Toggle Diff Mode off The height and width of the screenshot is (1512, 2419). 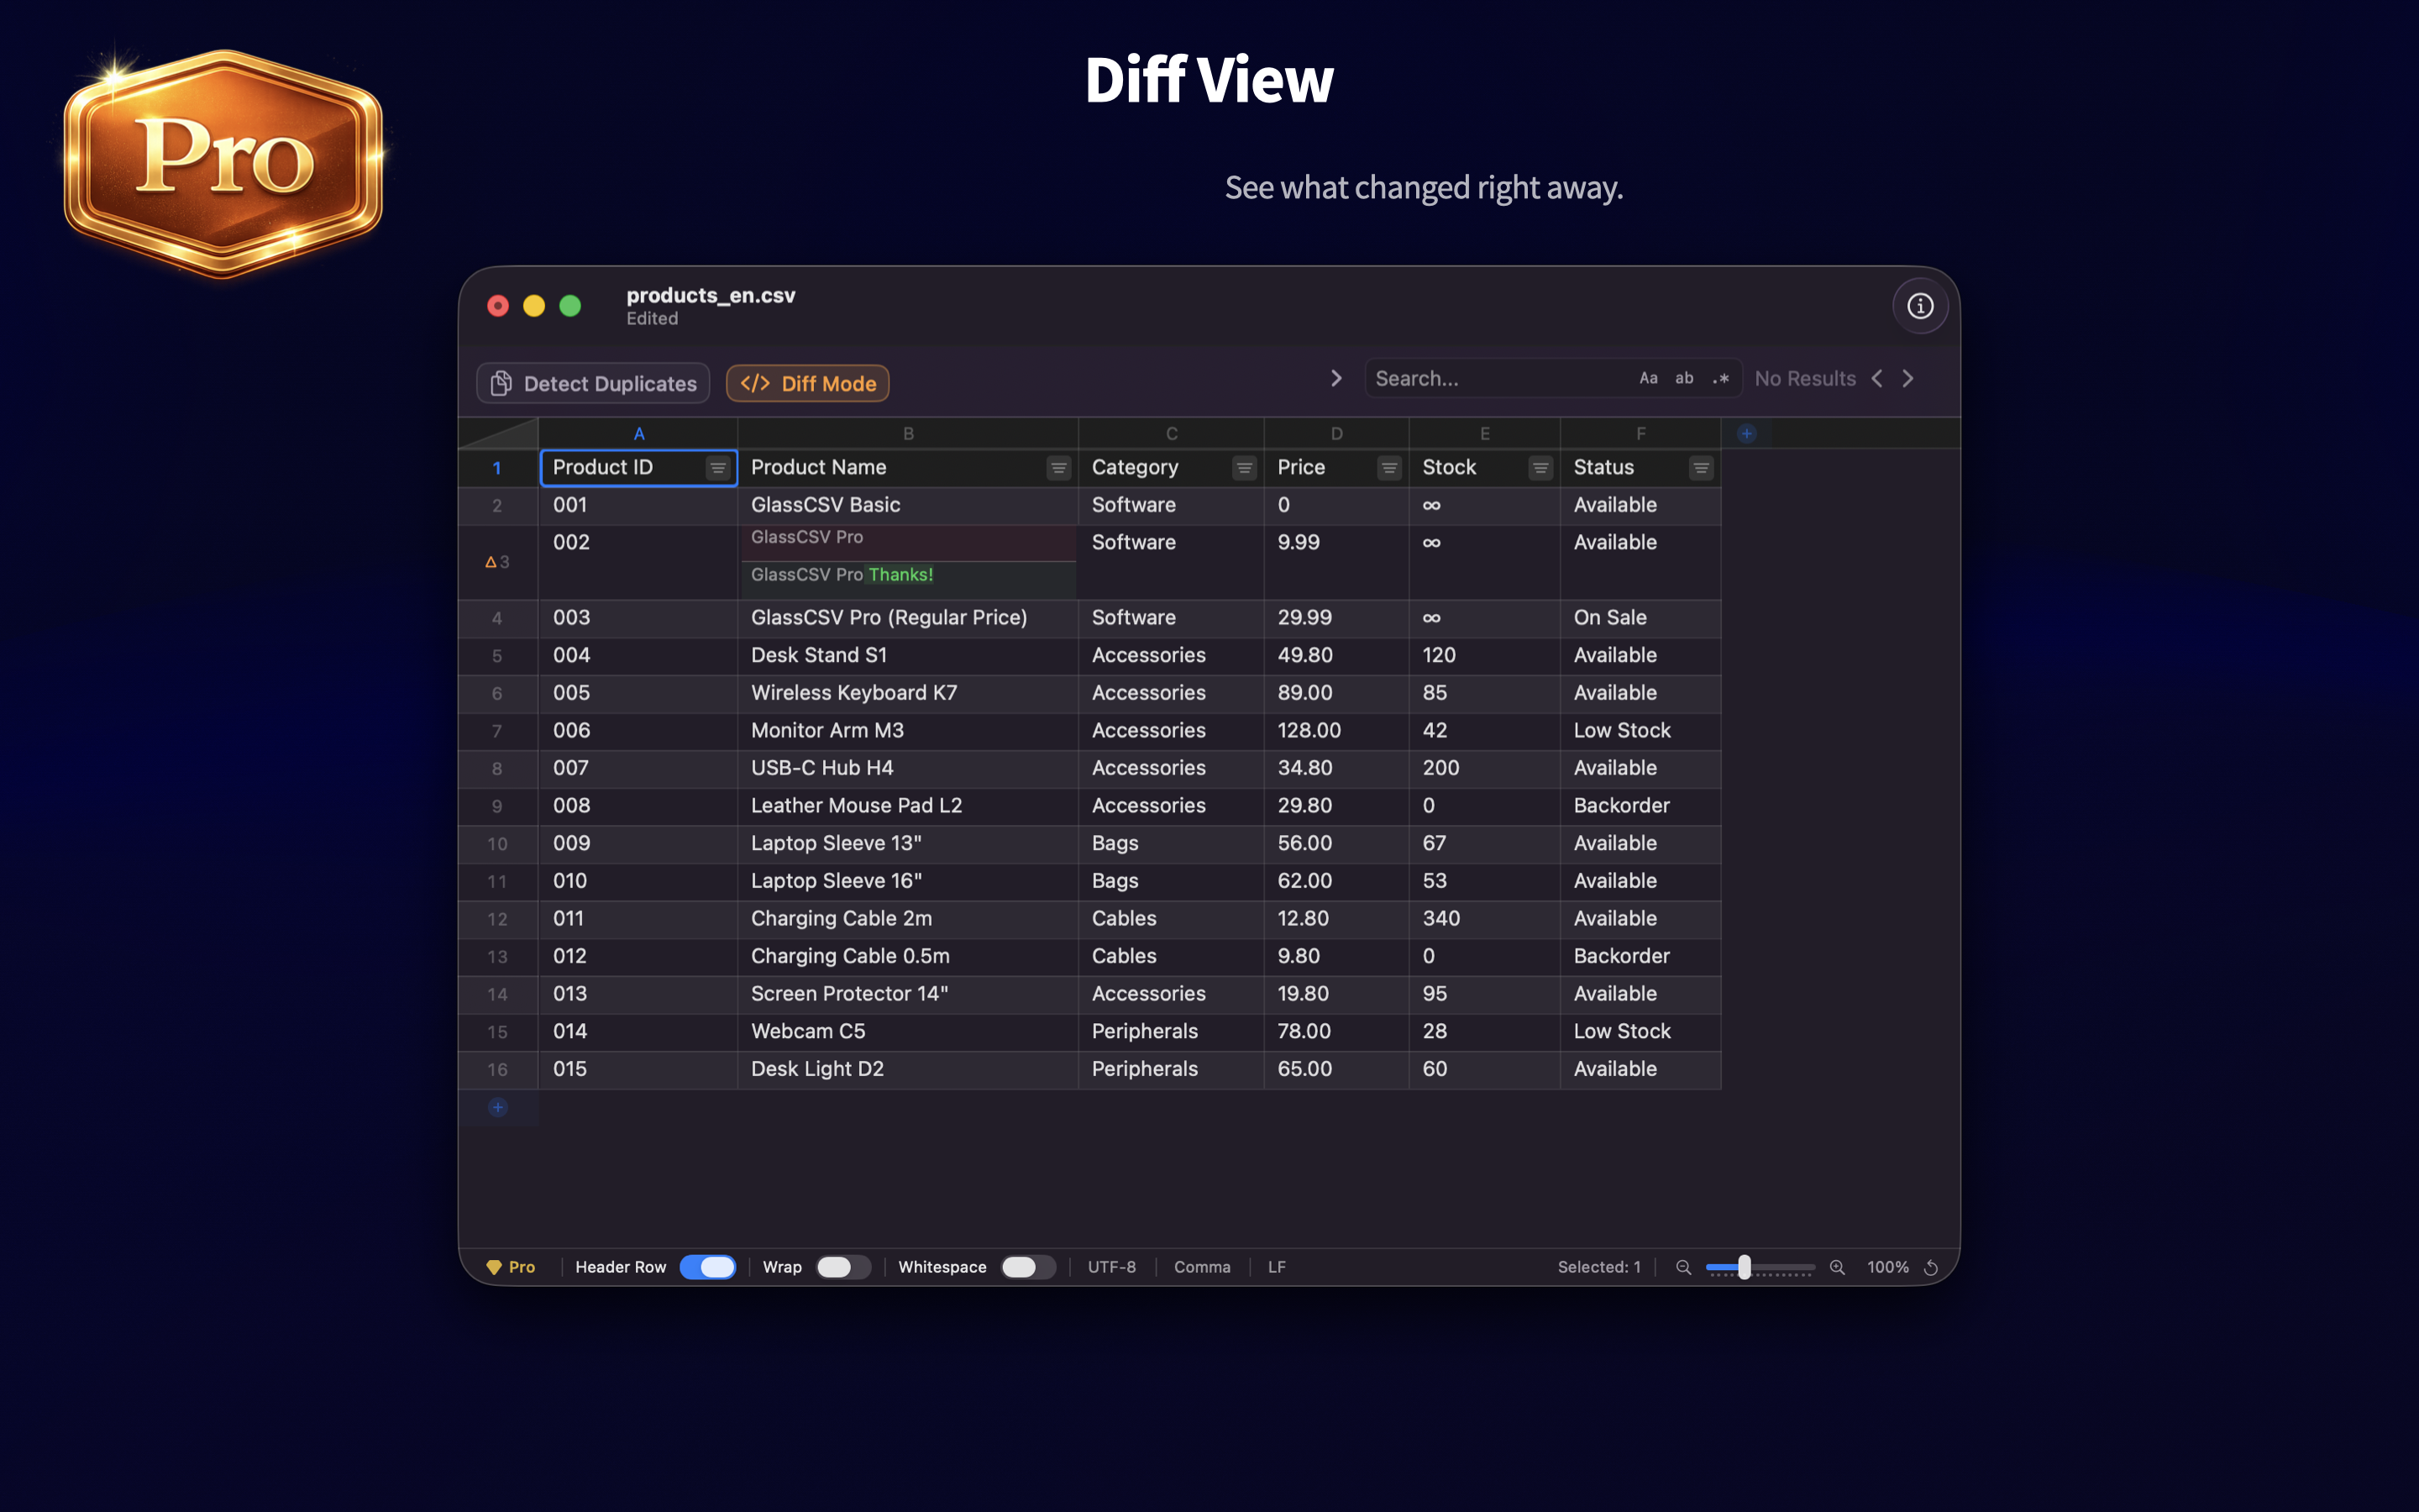click(x=806, y=383)
